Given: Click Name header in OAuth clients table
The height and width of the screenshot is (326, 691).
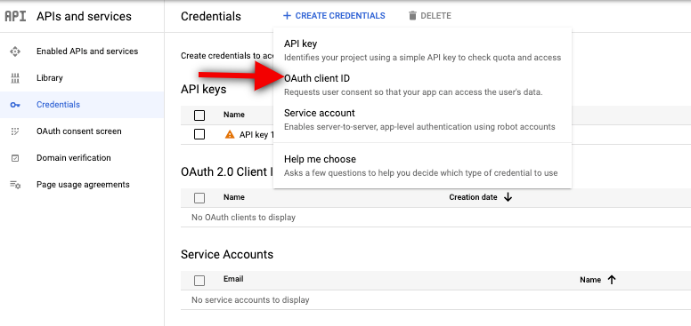Looking at the screenshot, I should [x=234, y=197].
